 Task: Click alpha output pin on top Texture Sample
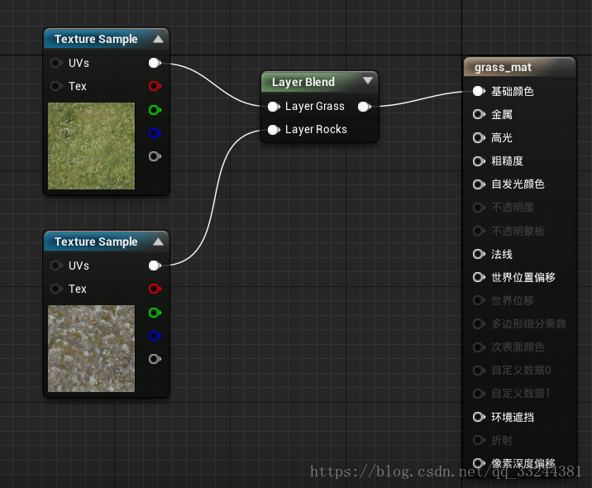click(x=155, y=156)
